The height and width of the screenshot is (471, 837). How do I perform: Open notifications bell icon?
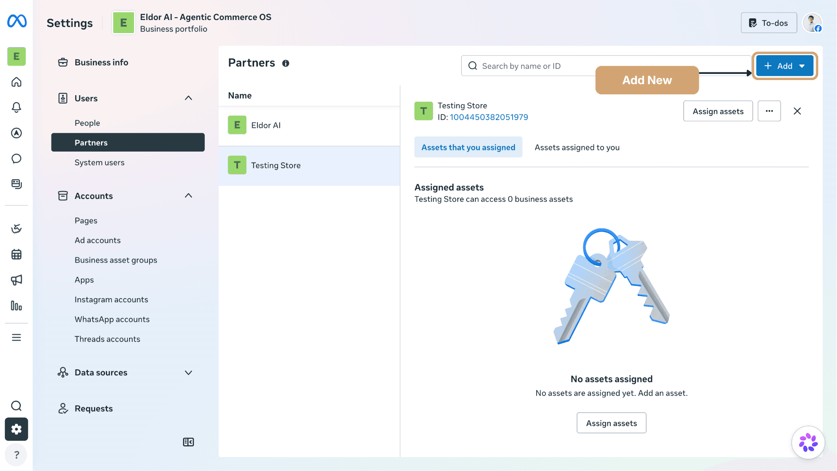(x=16, y=107)
